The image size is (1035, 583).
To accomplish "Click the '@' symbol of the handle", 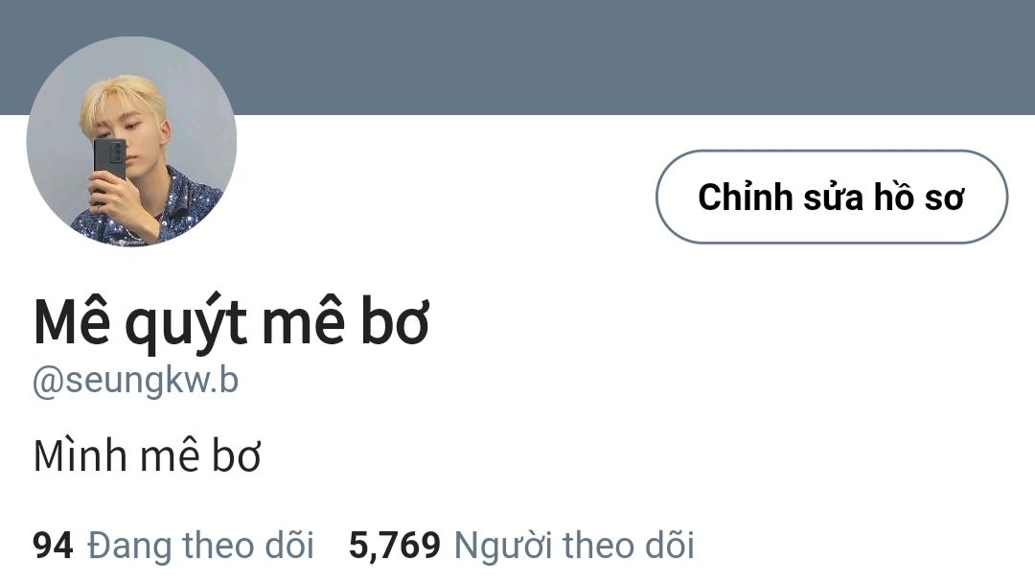I will [48, 383].
